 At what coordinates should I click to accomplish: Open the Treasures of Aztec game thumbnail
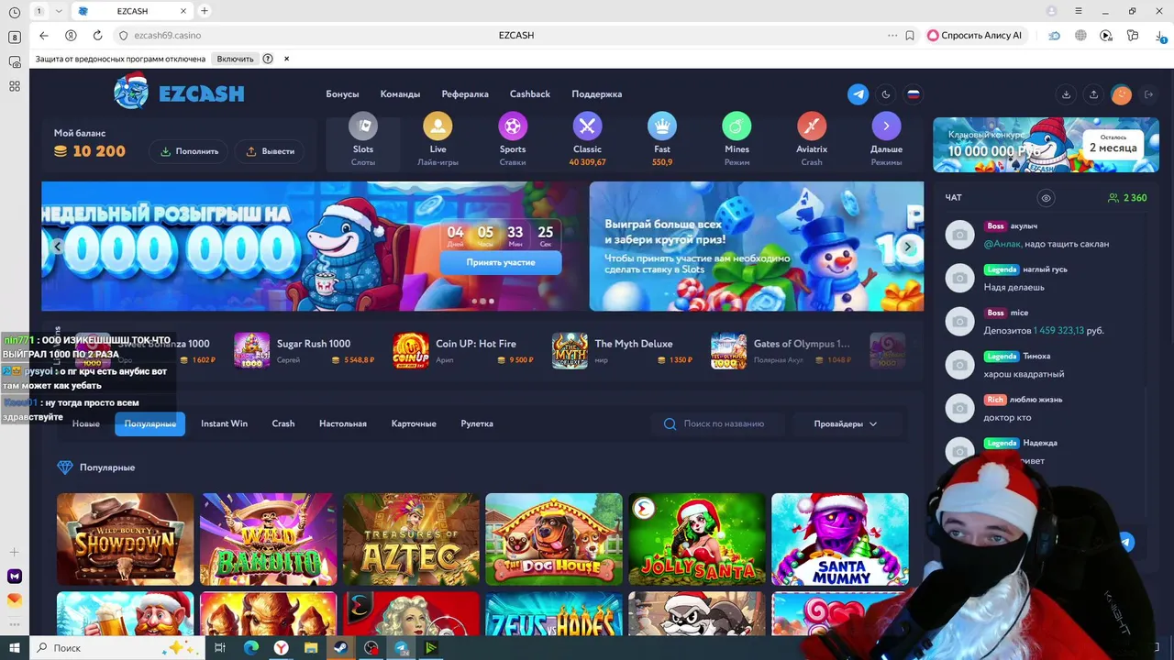pos(411,539)
